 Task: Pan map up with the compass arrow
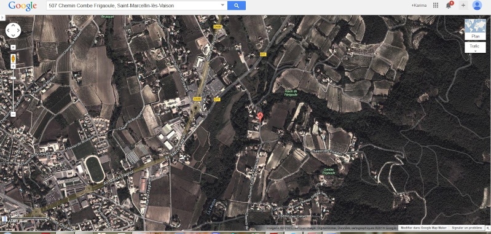[13, 25]
